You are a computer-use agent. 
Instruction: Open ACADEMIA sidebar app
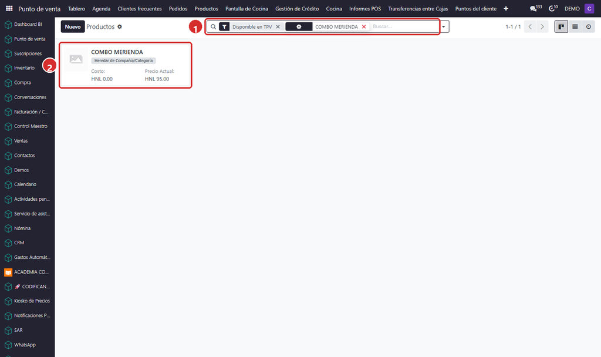click(27, 272)
